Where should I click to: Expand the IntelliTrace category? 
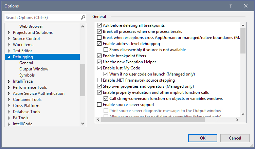tap(9, 81)
